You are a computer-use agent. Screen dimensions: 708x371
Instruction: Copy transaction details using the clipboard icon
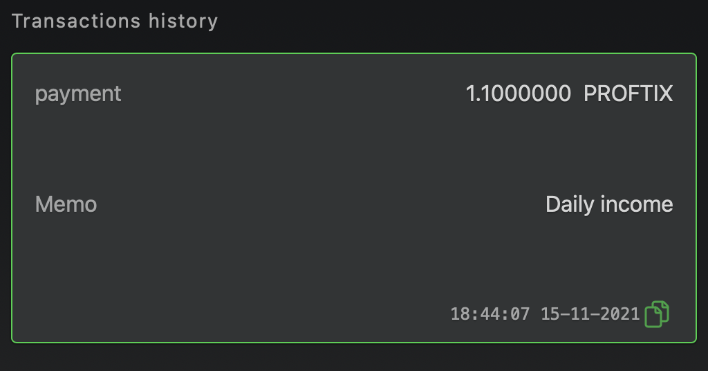pos(657,314)
